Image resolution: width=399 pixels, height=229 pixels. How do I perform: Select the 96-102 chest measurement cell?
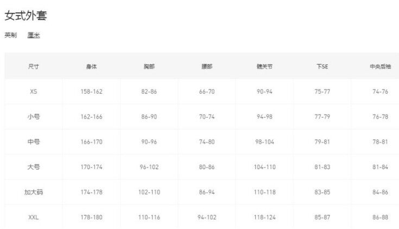click(x=149, y=167)
